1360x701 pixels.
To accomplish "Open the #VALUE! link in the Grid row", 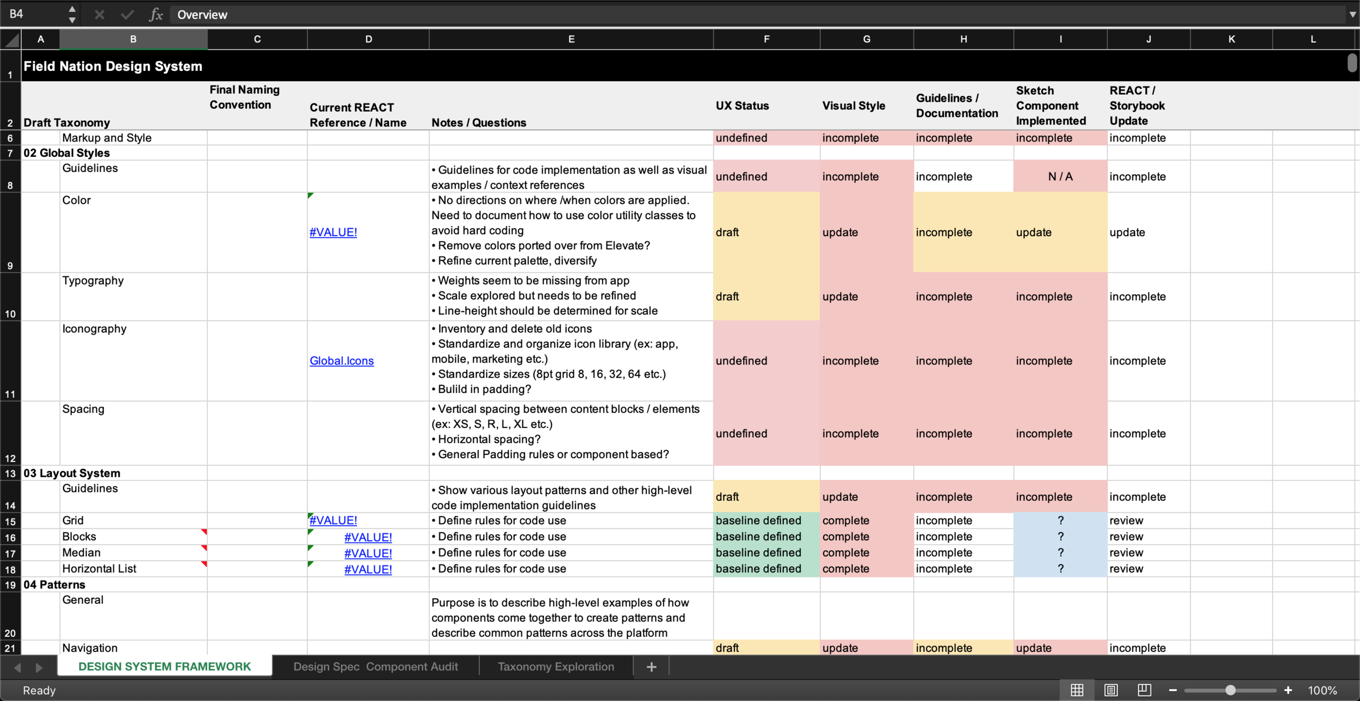I will [x=333, y=520].
